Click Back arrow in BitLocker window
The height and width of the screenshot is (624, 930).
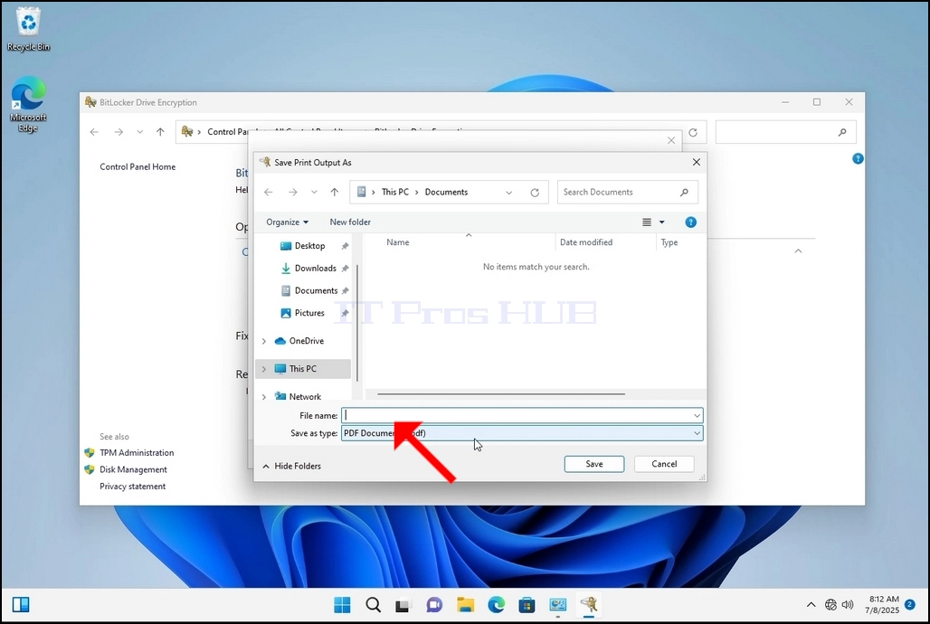coord(94,132)
